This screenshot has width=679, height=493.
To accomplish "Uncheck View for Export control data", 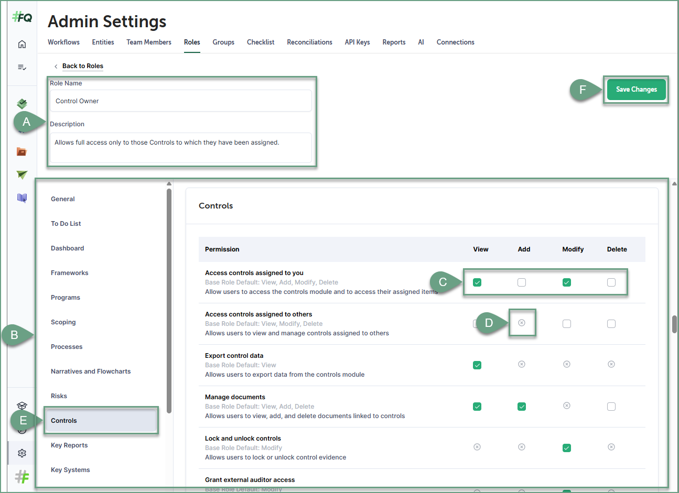I will (477, 365).
